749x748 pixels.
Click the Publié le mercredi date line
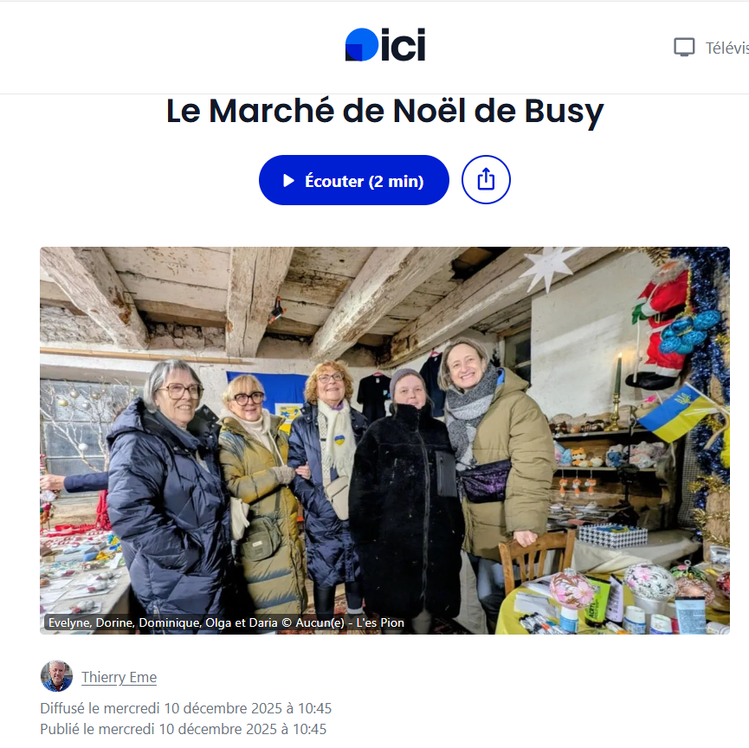pos(184,729)
